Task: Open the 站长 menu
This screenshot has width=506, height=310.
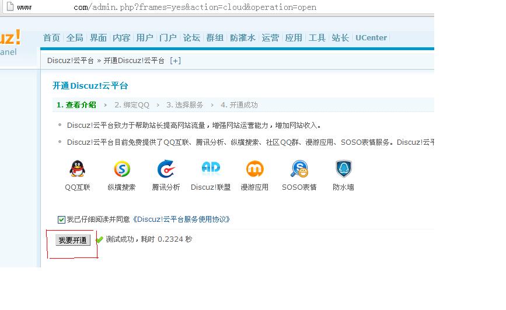Action: click(x=340, y=38)
